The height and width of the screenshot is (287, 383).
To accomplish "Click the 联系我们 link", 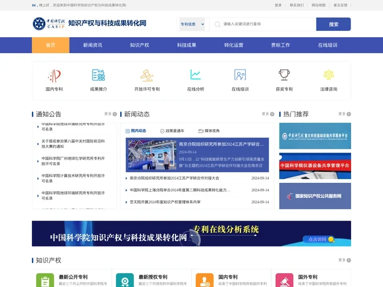I will coord(297,5).
